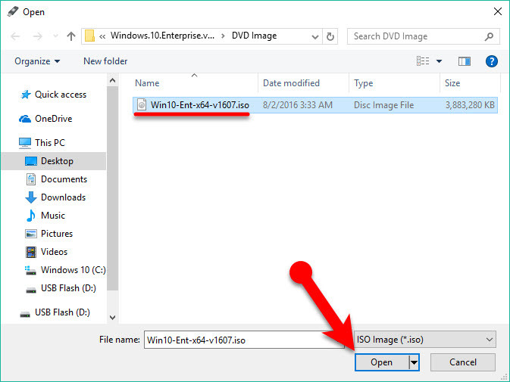Viewport: 510px width, 382px height.
Task: Click the This PC monitor icon
Action: coord(25,142)
